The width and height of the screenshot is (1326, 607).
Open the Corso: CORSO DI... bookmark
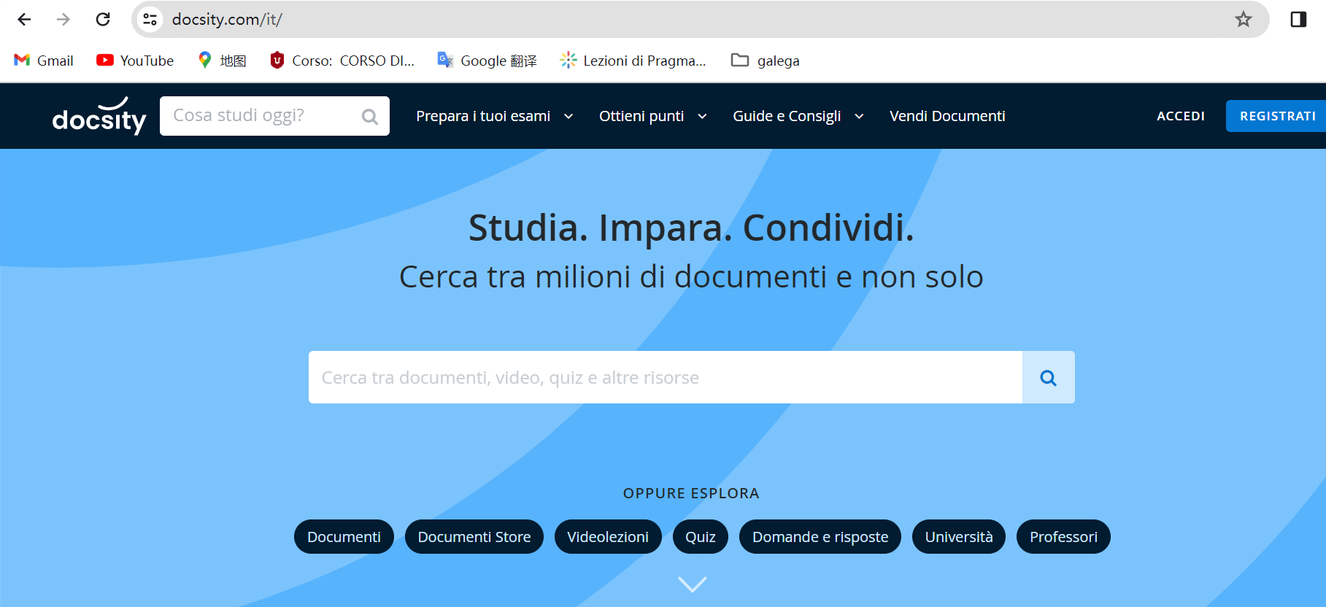[x=342, y=61]
